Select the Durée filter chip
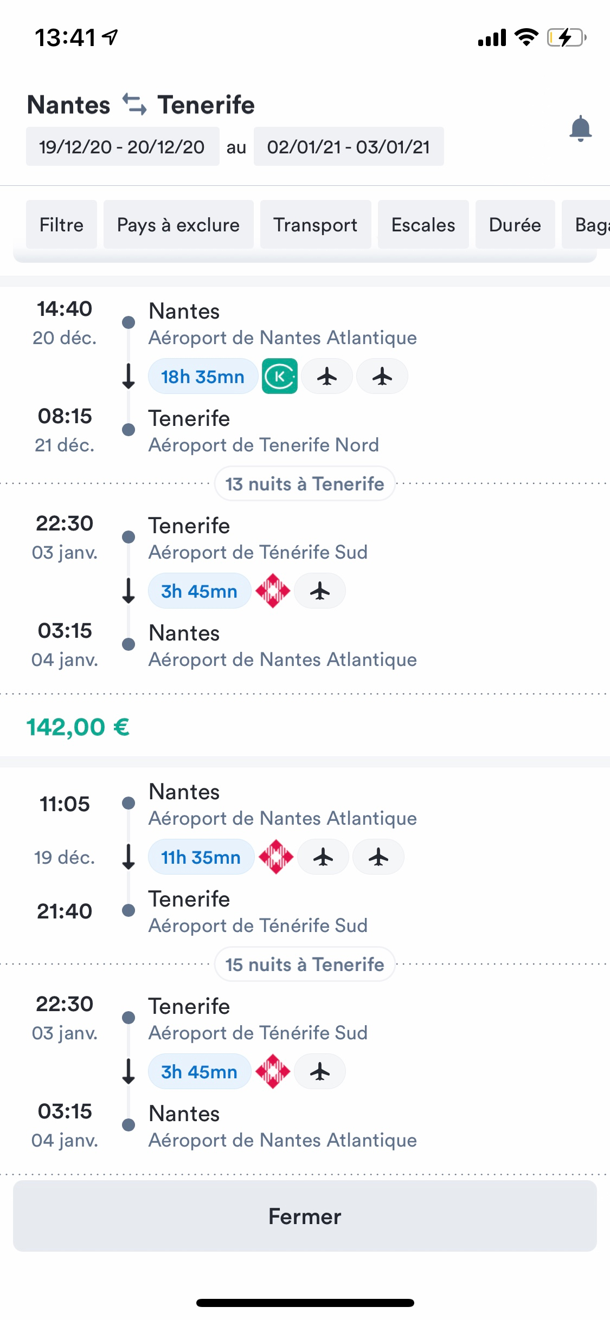Screen dimensions: 610x1320 (515, 224)
